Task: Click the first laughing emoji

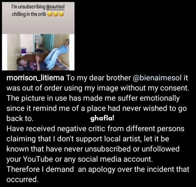Action: [50, 14]
